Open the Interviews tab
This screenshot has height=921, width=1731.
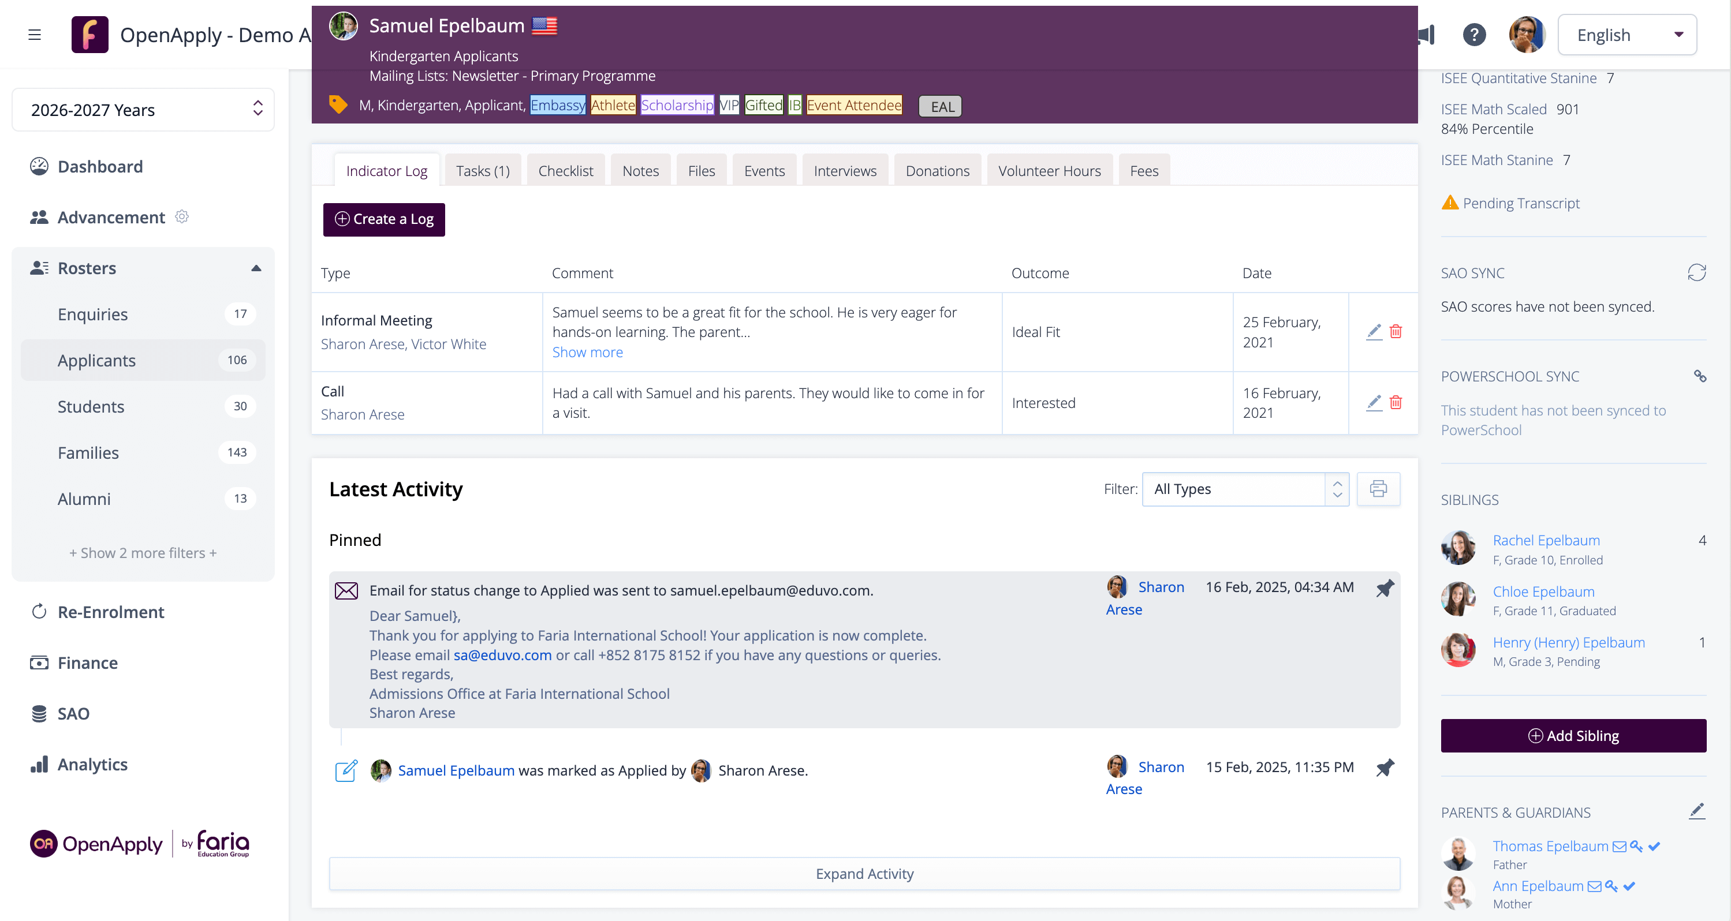845,171
